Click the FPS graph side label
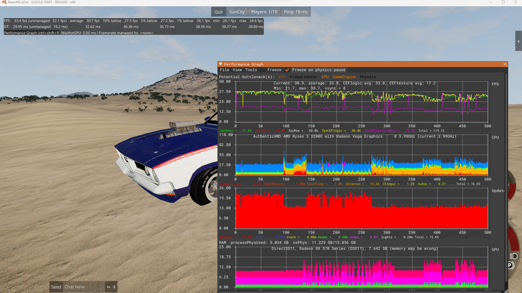Image resolution: width=522 pixels, height=293 pixels. point(495,84)
